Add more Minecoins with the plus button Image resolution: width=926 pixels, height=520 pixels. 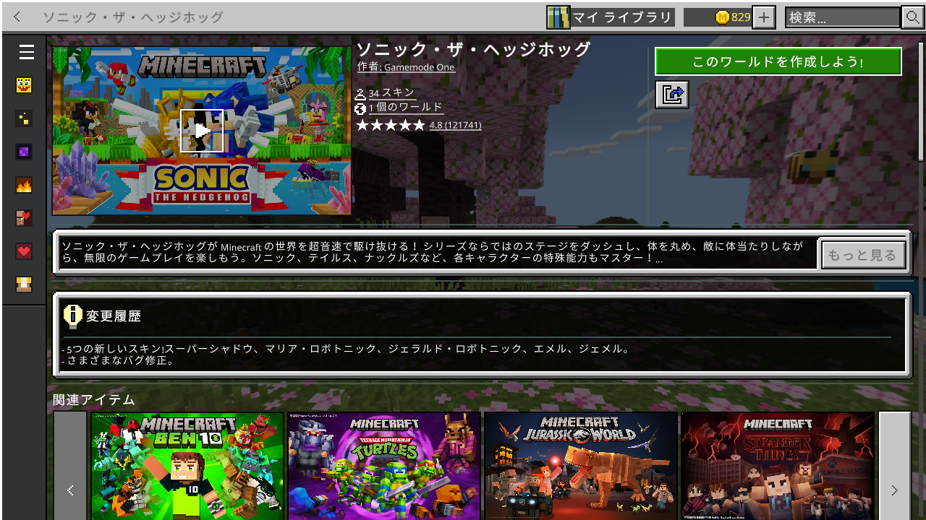[764, 17]
